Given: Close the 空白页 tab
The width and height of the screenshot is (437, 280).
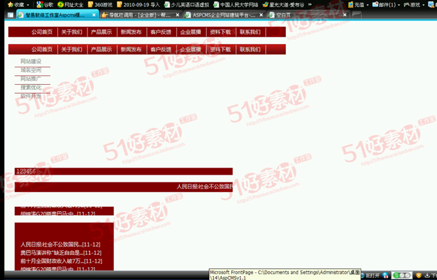Looking at the screenshot, I should click(344, 15).
